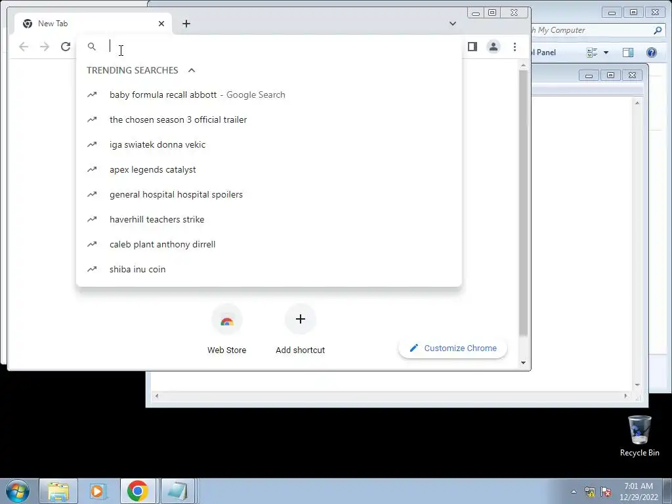Image resolution: width=672 pixels, height=504 pixels.
Task: Click the Chrome page vertical scrollbar
Action: pos(523,202)
